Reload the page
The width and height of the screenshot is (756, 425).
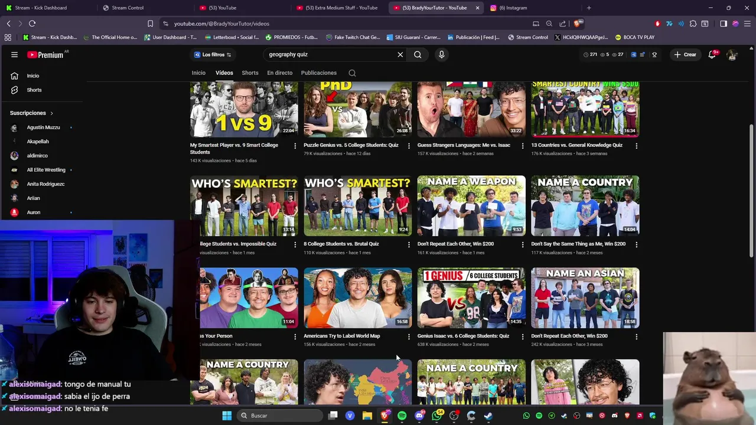point(32,24)
